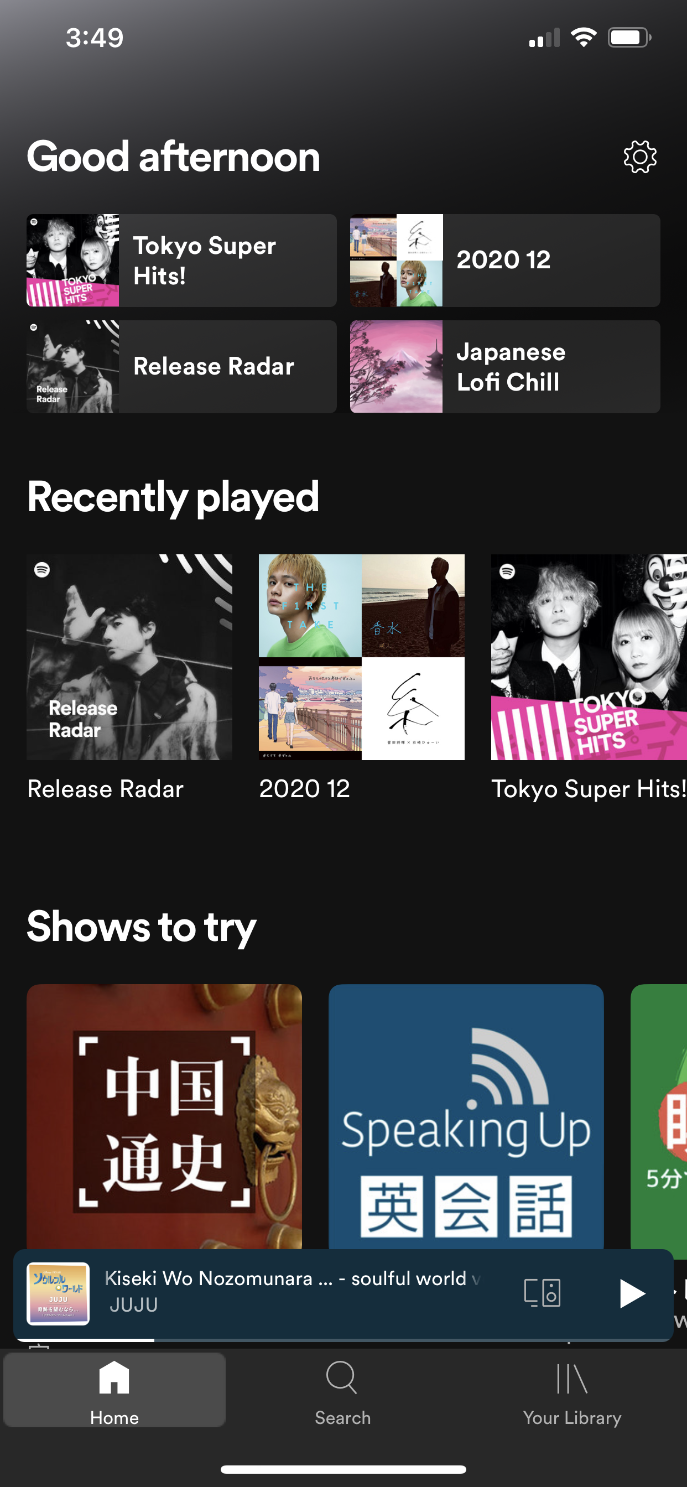Open the 2020 12 shortcut tile
The height and width of the screenshot is (1487, 687).
pos(504,261)
